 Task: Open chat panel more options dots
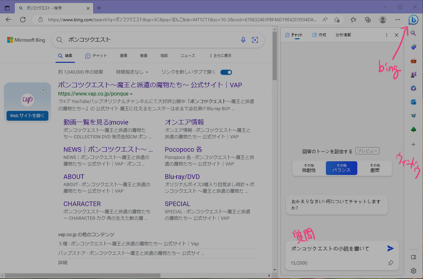pyautogui.click(x=387, y=35)
